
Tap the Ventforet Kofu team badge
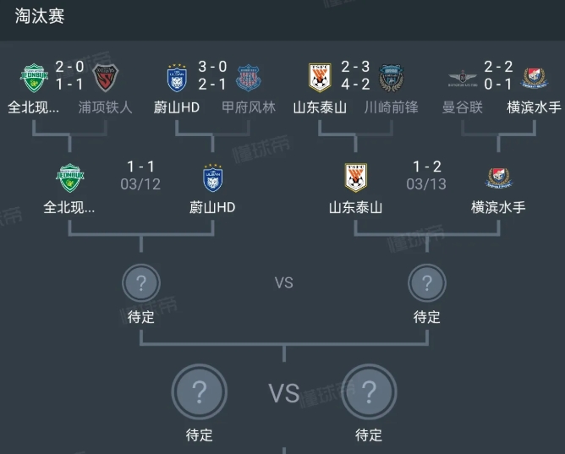click(249, 78)
